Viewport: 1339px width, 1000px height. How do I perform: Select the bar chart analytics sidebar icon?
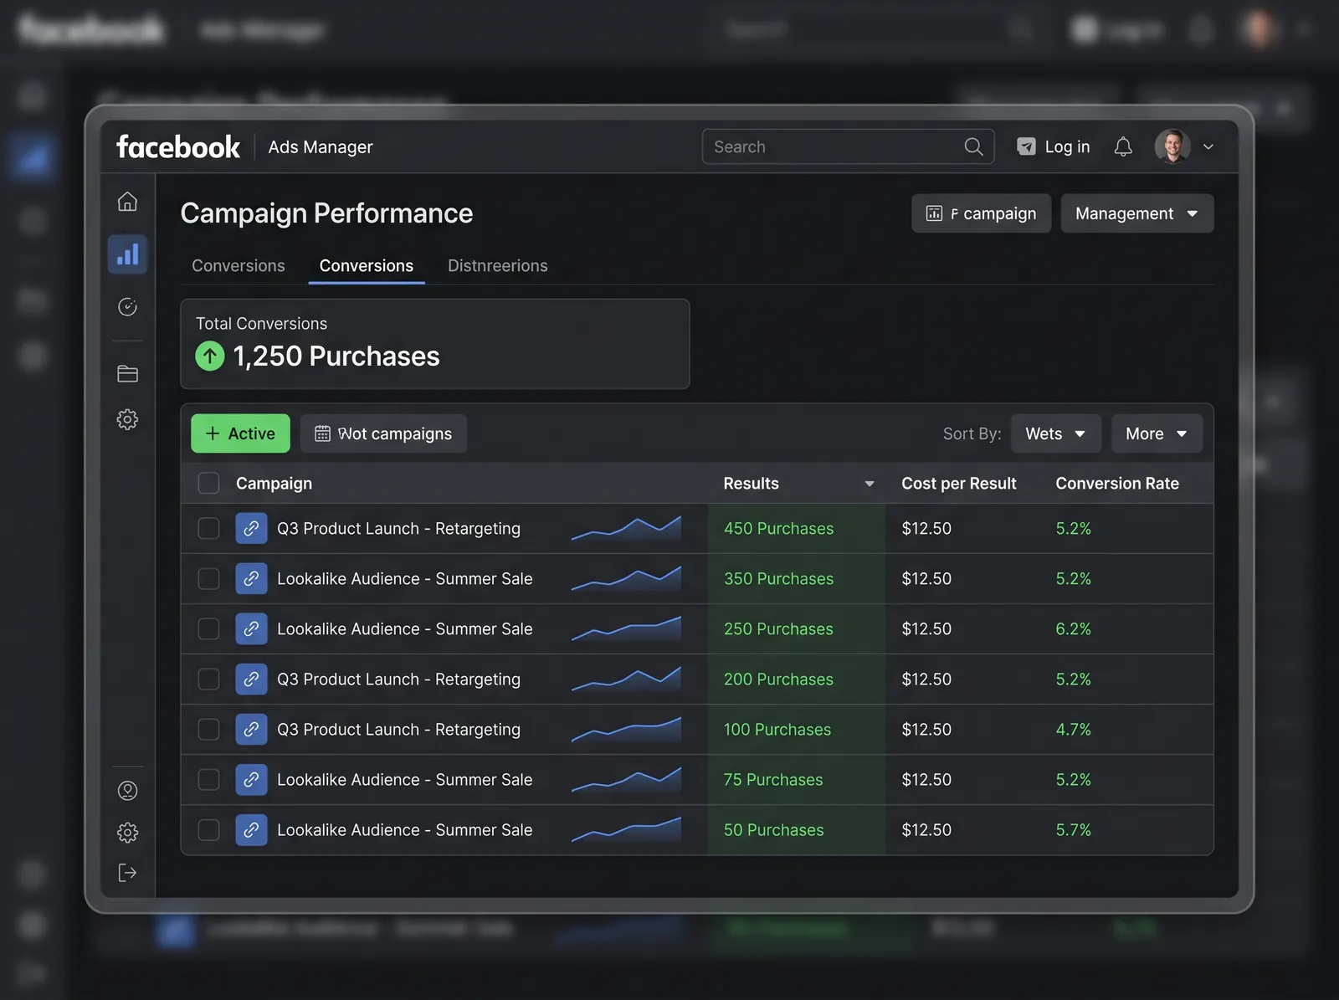[127, 254]
